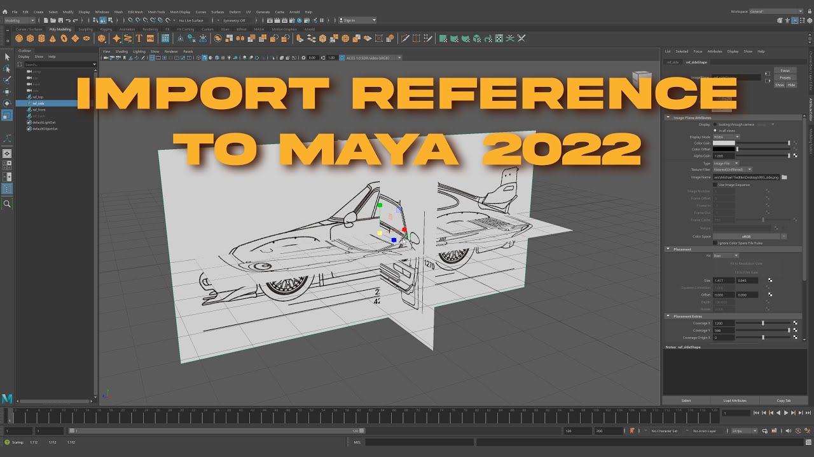Open the Script Editor icon at bottom right

click(808, 442)
